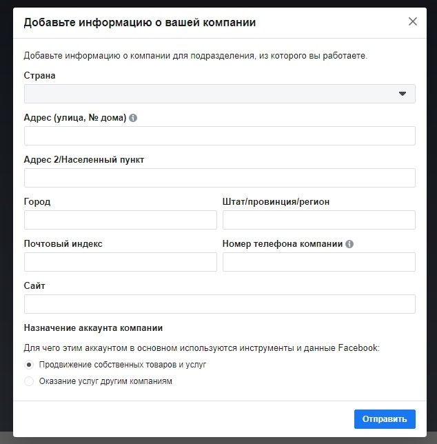
Task: Click info icon beside Номер телефона компании
Action: [349, 244]
